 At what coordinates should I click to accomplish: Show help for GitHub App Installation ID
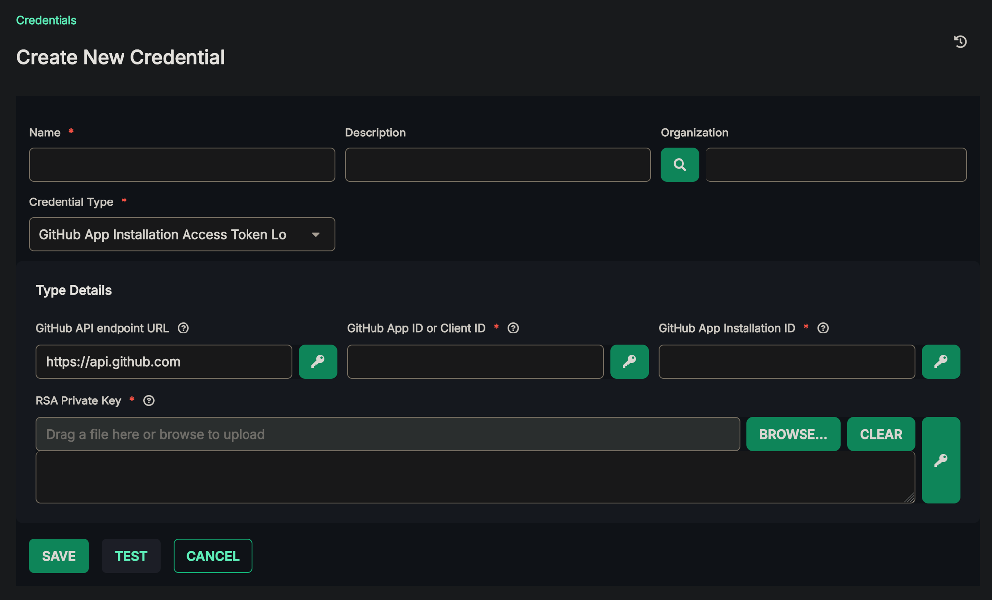pos(823,328)
